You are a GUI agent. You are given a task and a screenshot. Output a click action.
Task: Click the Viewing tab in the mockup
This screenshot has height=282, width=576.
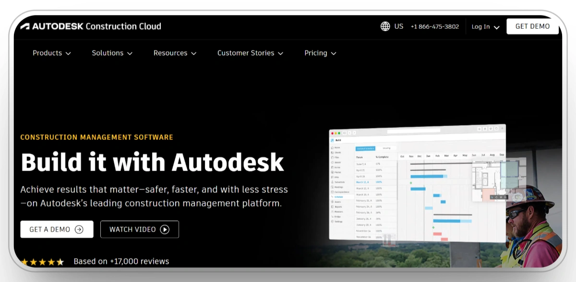pyautogui.click(x=386, y=148)
